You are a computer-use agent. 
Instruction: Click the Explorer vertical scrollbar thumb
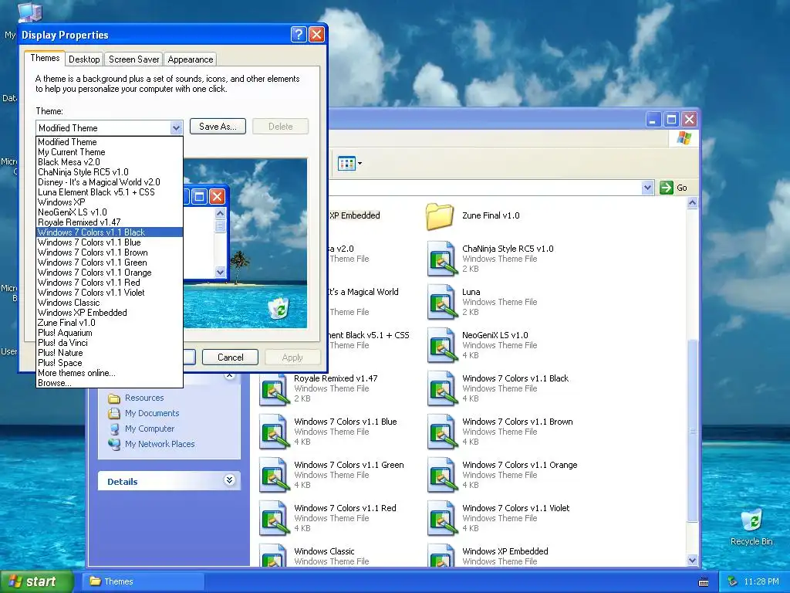[x=692, y=431]
